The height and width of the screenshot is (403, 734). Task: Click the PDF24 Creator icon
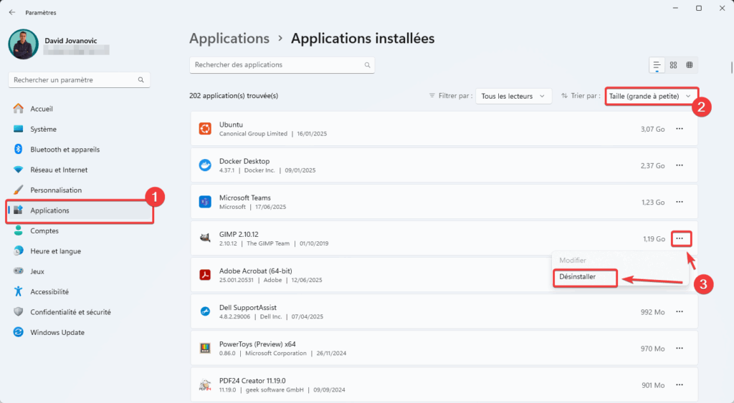pos(205,385)
